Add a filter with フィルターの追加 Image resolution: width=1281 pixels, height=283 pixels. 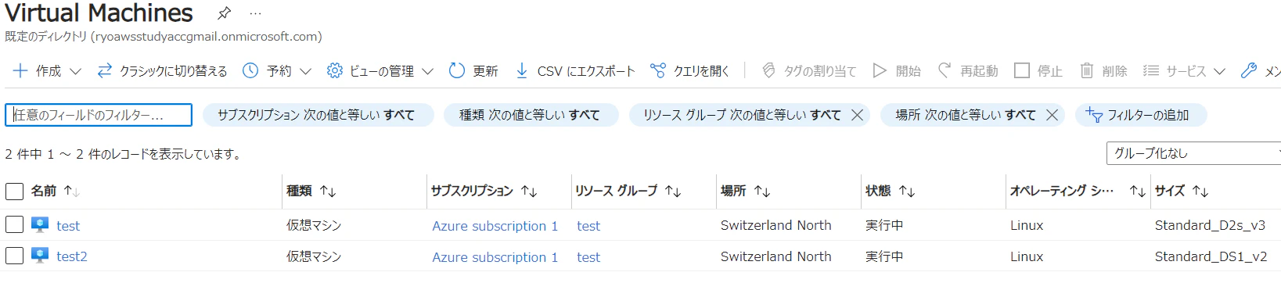tap(1141, 115)
